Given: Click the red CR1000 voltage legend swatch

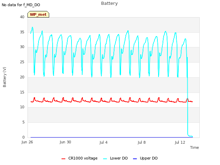Looking at the screenshot, I should (63, 159).
